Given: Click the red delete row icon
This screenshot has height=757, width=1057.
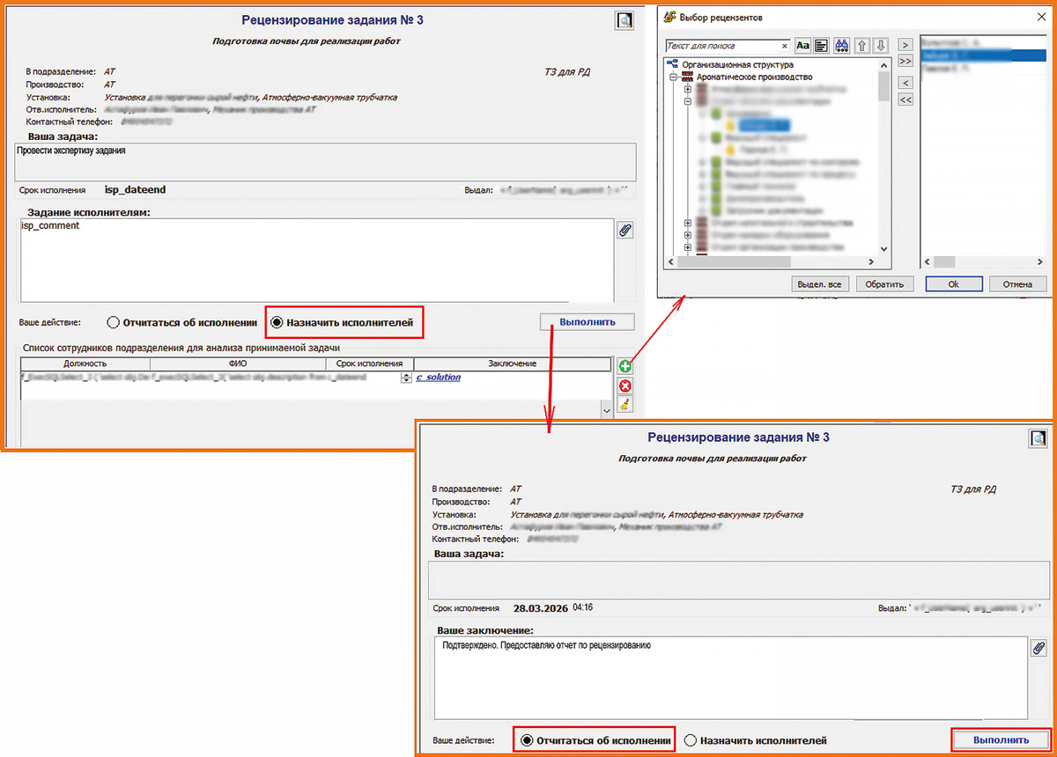Looking at the screenshot, I should (x=625, y=386).
